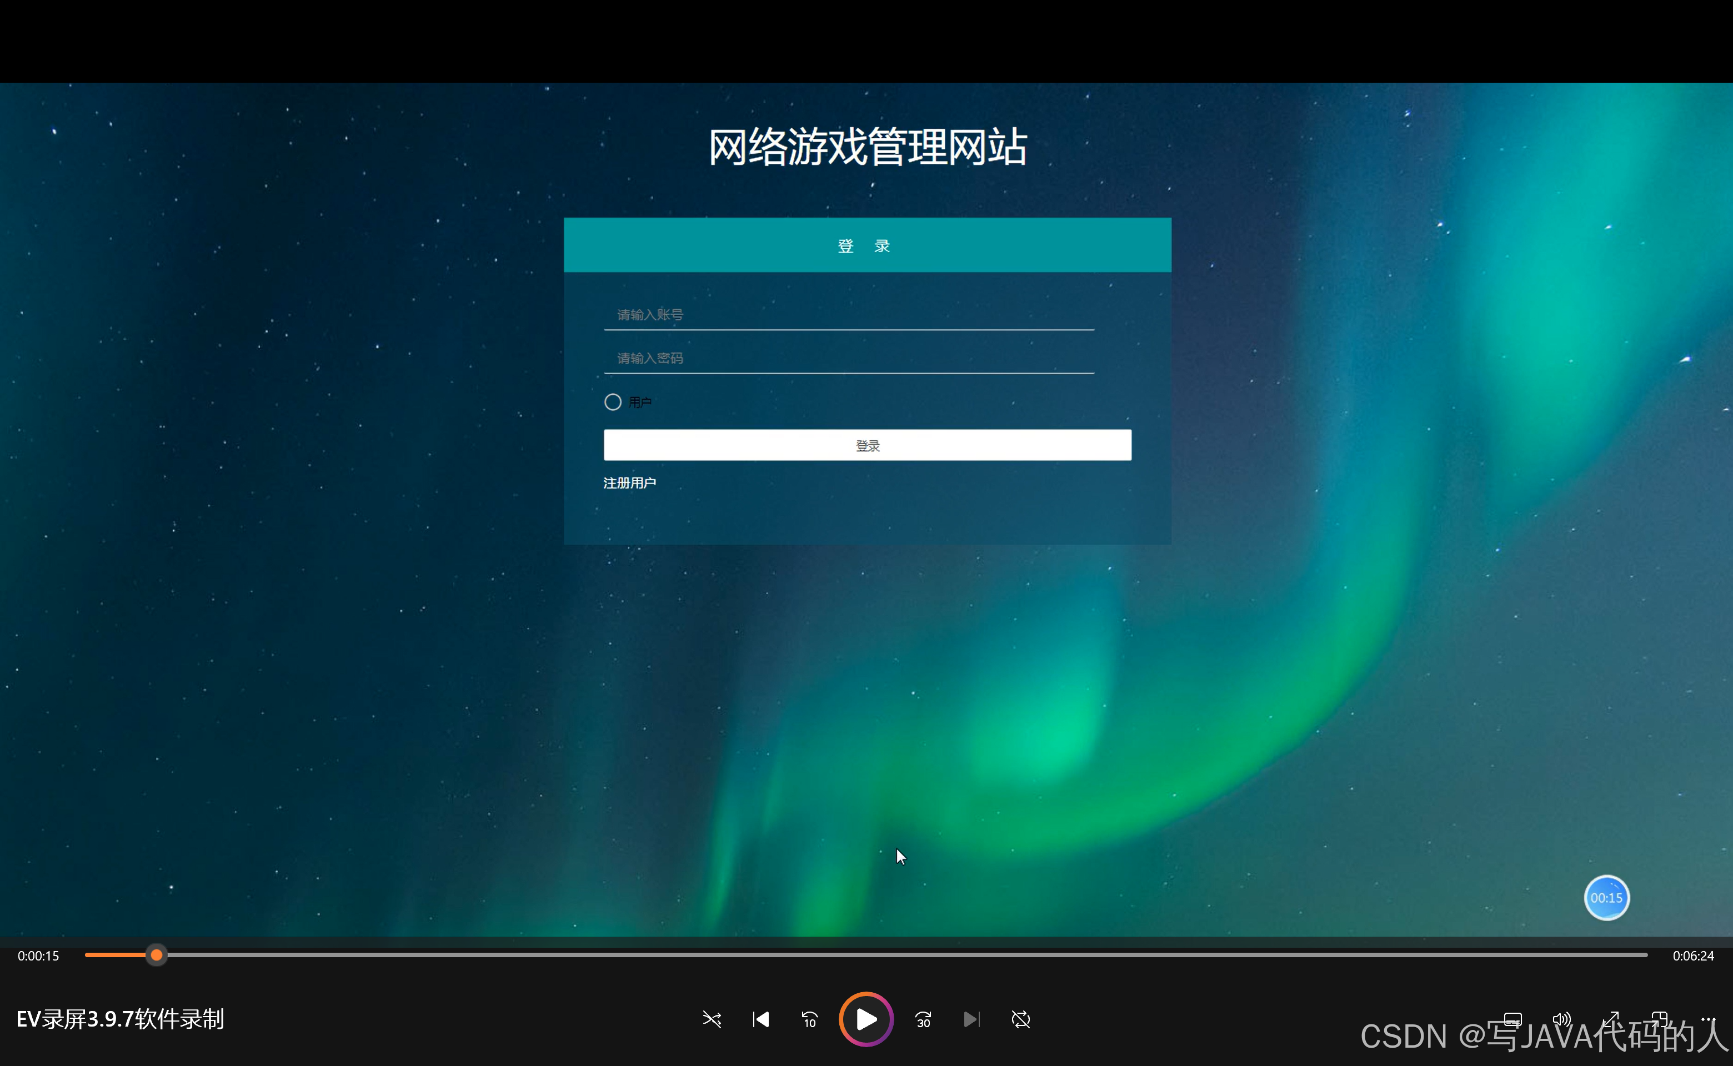Image resolution: width=1733 pixels, height=1066 pixels.
Task: Click the blue 00:15 recording timer bubble
Action: tap(1606, 898)
